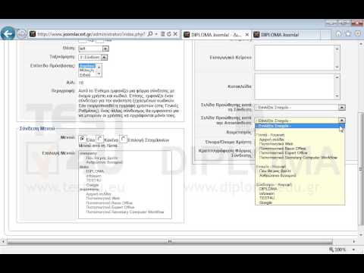Viewport: 364px width, 273px height.
Task: Select the 'Κανένα' menus radio button
Action: (x=100, y=139)
